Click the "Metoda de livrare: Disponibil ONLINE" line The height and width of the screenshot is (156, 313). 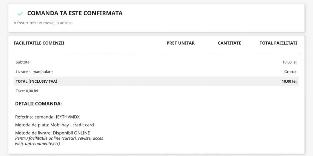(53, 133)
